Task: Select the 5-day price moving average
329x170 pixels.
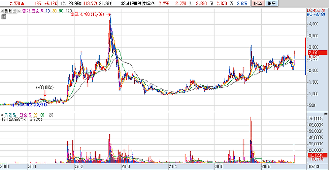Action: coord(42,10)
